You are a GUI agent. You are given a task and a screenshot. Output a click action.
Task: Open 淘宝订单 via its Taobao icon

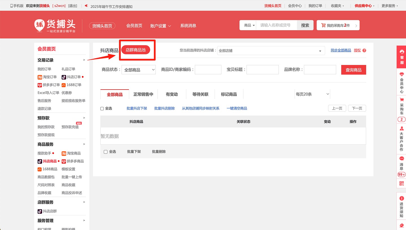tap(40, 77)
